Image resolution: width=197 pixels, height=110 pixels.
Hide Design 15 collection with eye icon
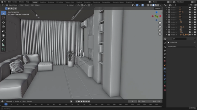(192, 35)
